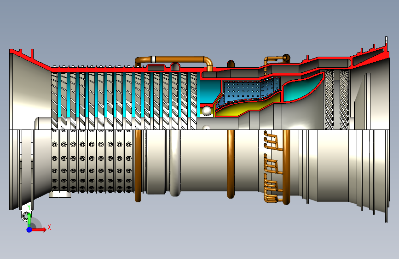
Task: Click the red X axis arrow of triad
Action: pyautogui.click(x=39, y=230)
